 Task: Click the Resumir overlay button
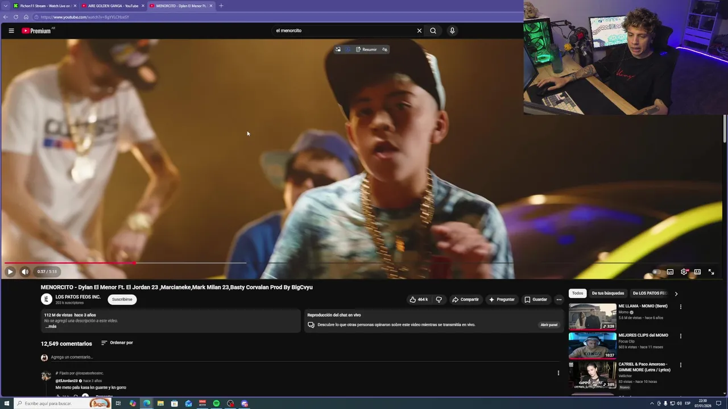pyautogui.click(x=366, y=49)
